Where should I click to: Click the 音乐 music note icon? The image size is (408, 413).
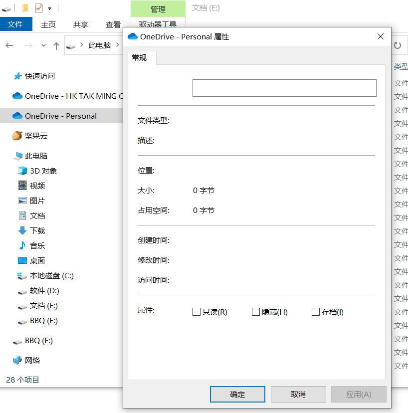(x=22, y=245)
